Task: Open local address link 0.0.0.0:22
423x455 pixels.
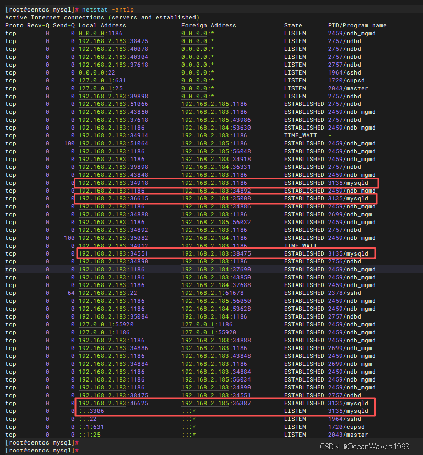Action: (x=97, y=72)
